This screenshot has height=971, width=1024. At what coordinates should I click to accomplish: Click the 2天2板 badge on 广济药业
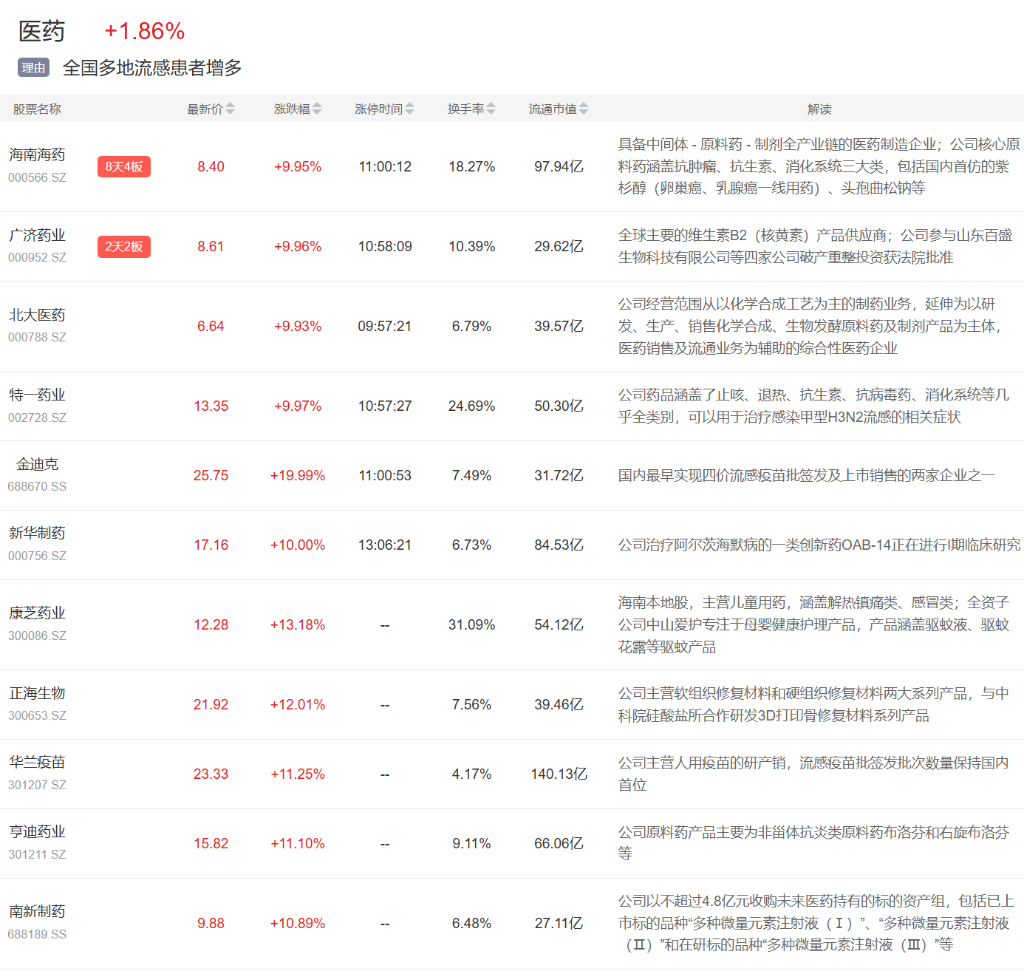pyautogui.click(x=123, y=247)
